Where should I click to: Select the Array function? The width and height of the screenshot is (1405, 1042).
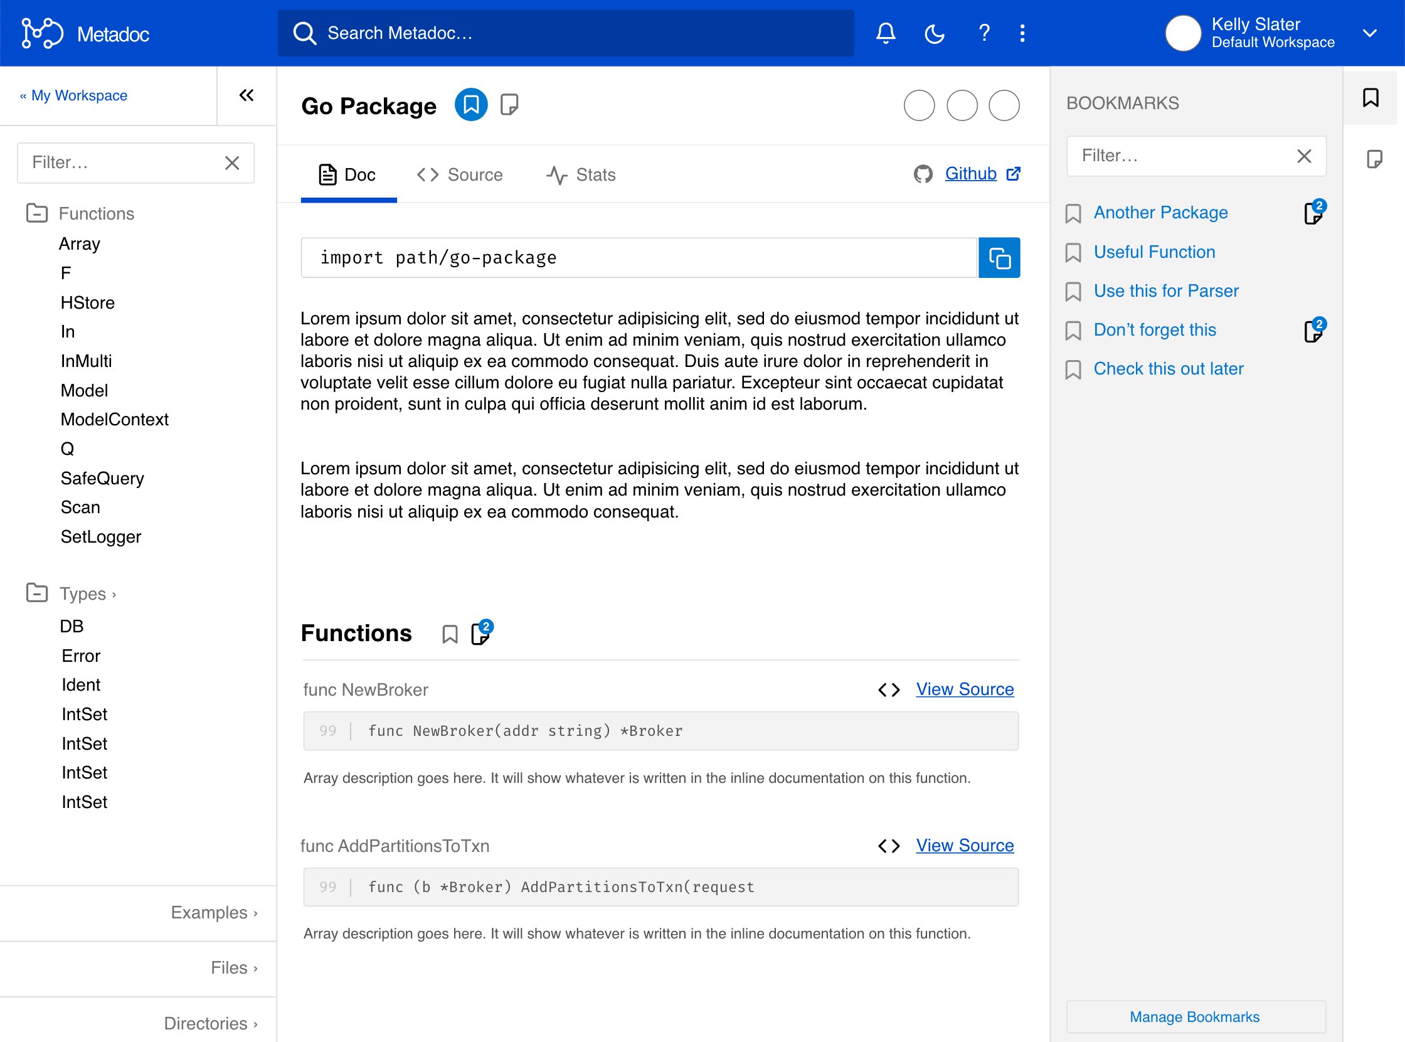point(80,243)
